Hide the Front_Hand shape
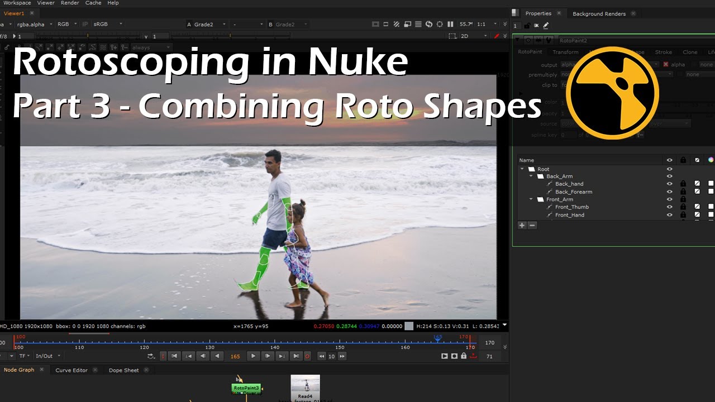Screen dimensions: 715x402 point(669,214)
